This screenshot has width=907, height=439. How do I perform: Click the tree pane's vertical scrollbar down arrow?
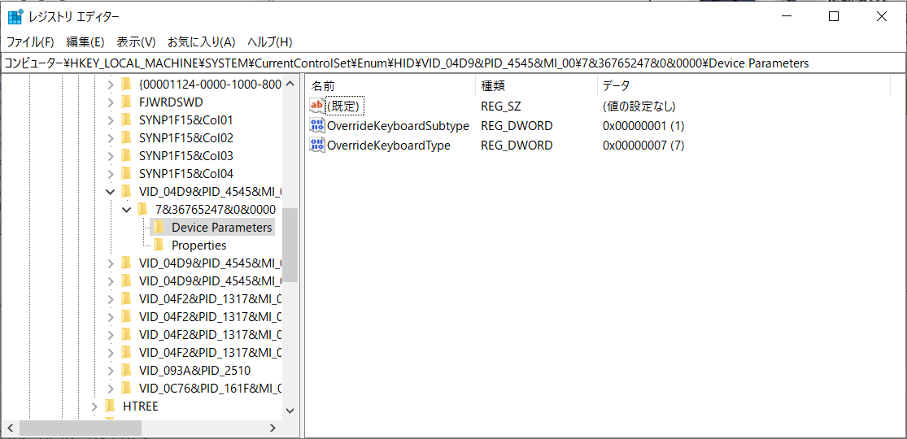pyautogui.click(x=290, y=411)
